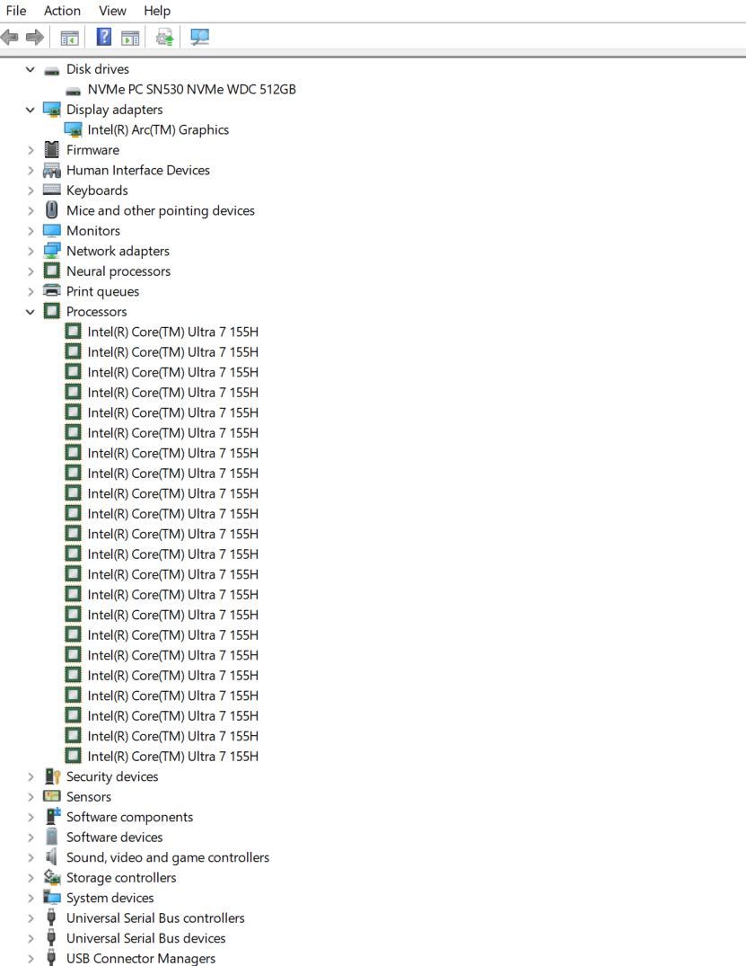Open the Help toolbar icon
Image resolution: width=746 pixels, height=966 pixels.
tap(104, 37)
